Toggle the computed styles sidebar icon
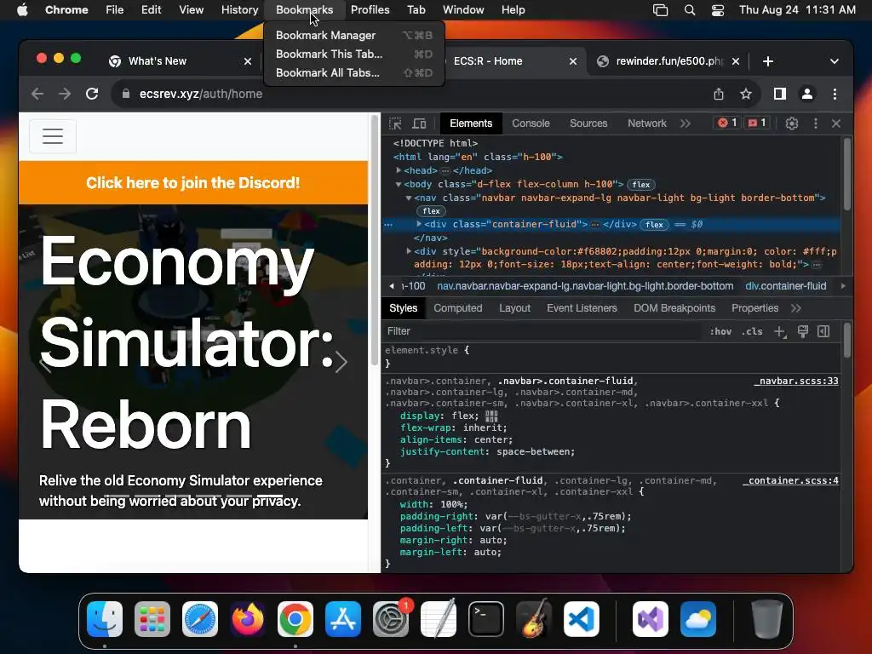Image resolution: width=872 pixels, height=654 pixels. tap(823, 331)
